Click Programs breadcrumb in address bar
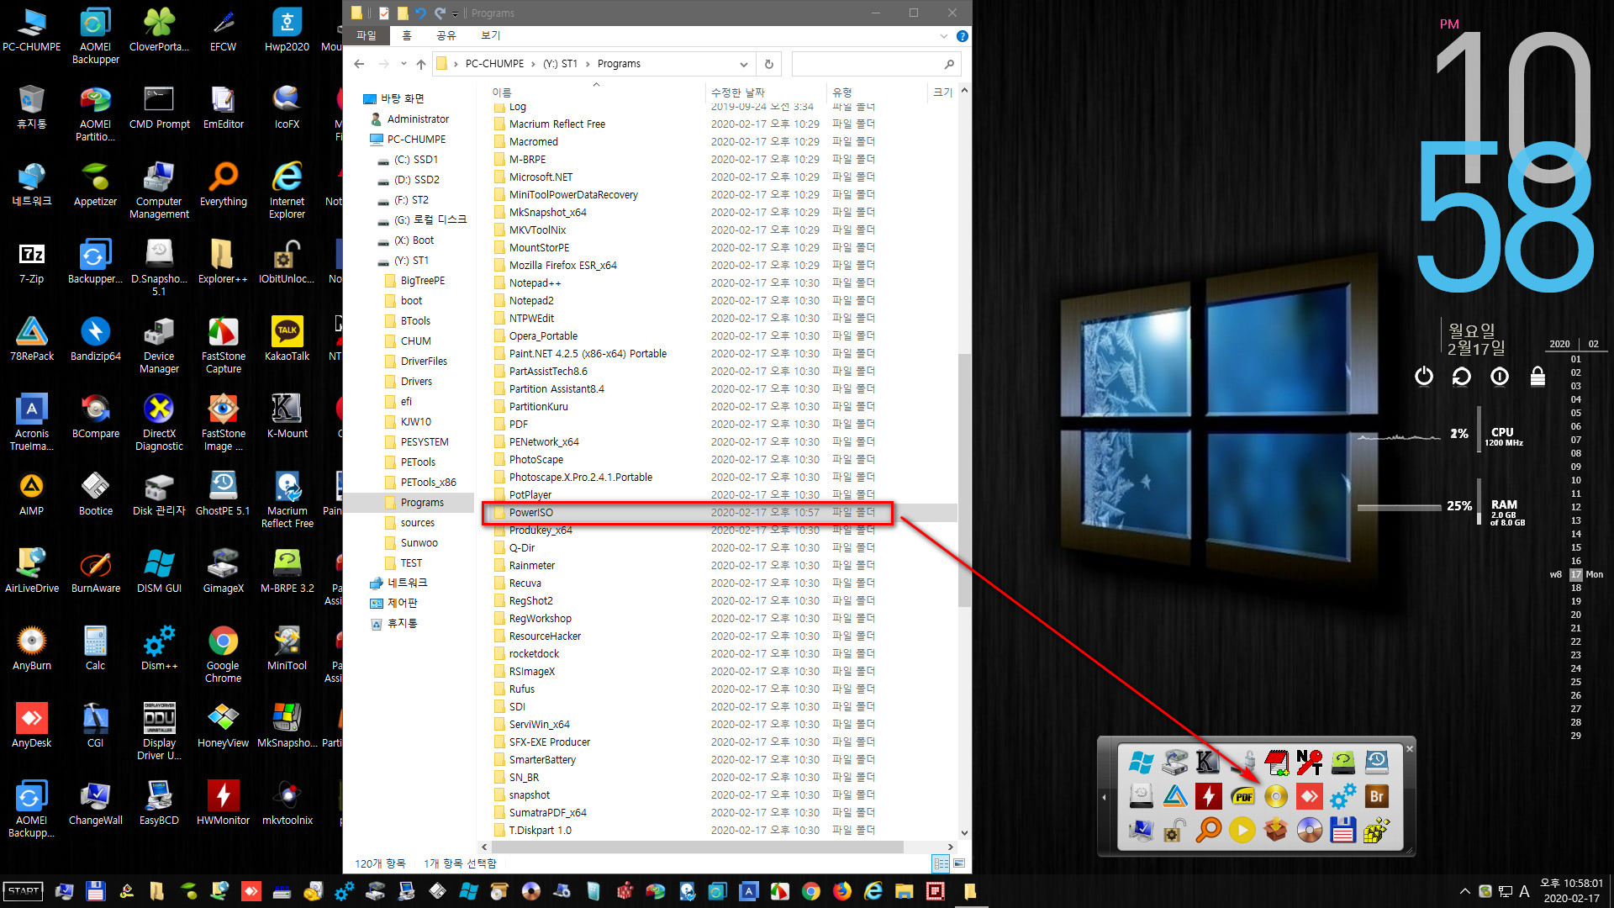 (619, 64)
